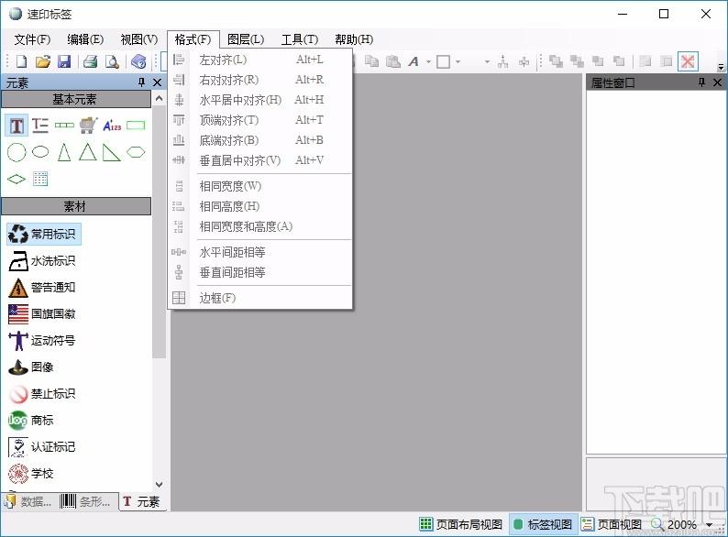Click the New document icon in toolbar
The image size is (728, 537).
pos(21,61)
